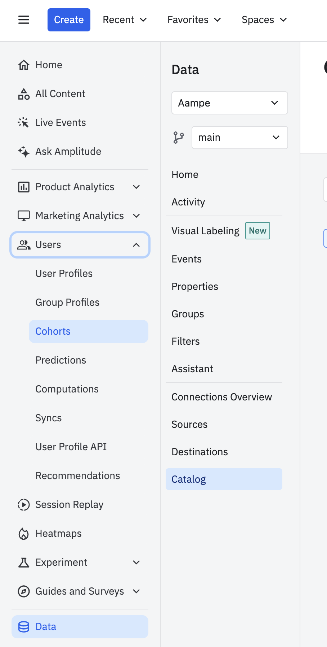Open Visual Labeling page
The width and height of the screenshot is (327, 647).
point(205,231)
